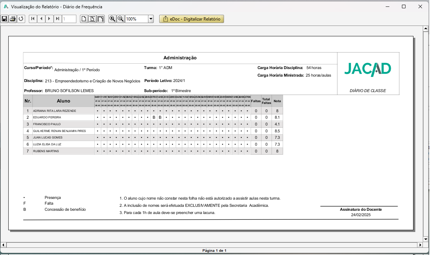Go to the previous page
Screen dimensions: 430x255
pos(41,19)
